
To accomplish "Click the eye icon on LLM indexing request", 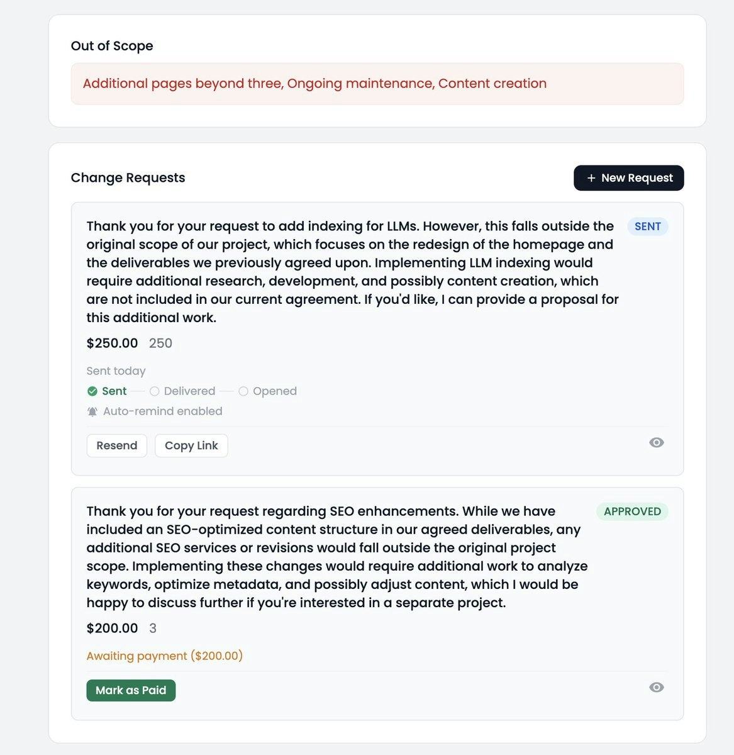I will (x=656, y=443).
